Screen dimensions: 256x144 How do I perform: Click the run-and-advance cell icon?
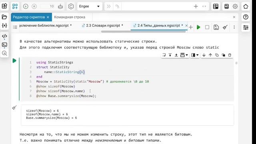(164, 55)
